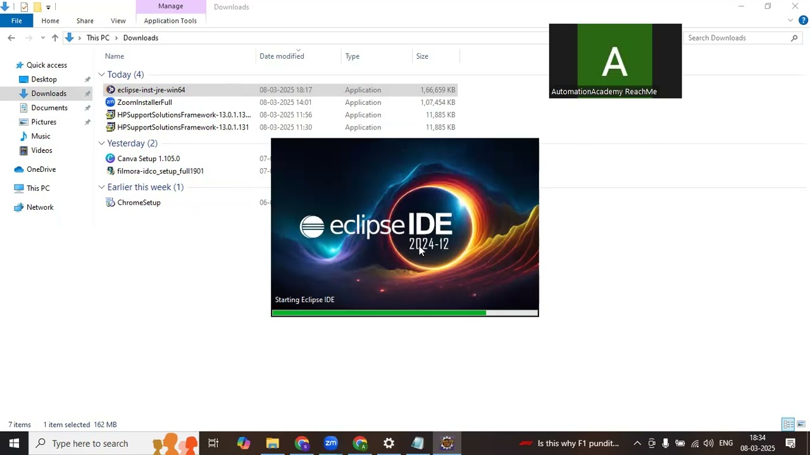The width and height of the screenshot is (810, 455).
Task: Open Documents in navigation pane
Action: tap(49, 108)
